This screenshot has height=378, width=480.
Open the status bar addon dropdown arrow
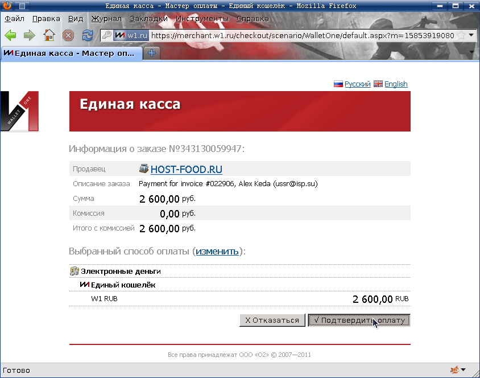coord(463,369)
